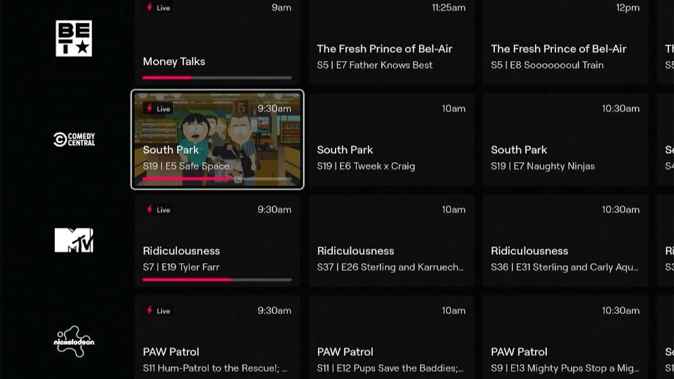Select the Comedy Central channel logo
674x379 pixels.
point(74,139)
